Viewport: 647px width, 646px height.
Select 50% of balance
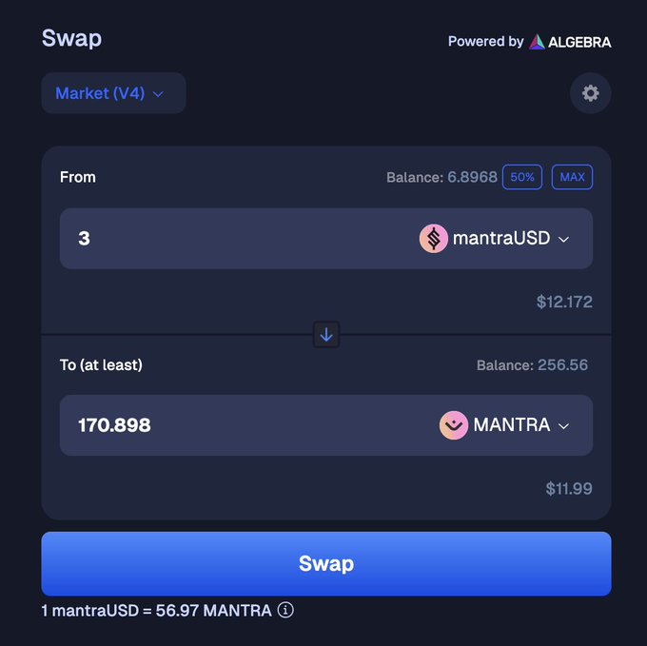tap(522, 177)
